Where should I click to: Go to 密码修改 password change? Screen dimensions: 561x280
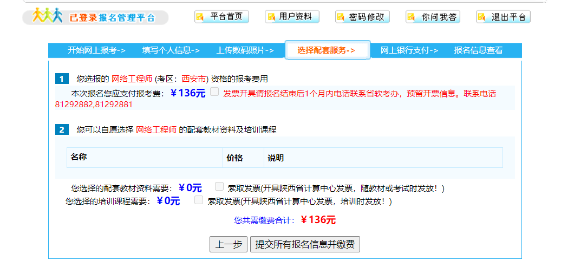point(362,17)
